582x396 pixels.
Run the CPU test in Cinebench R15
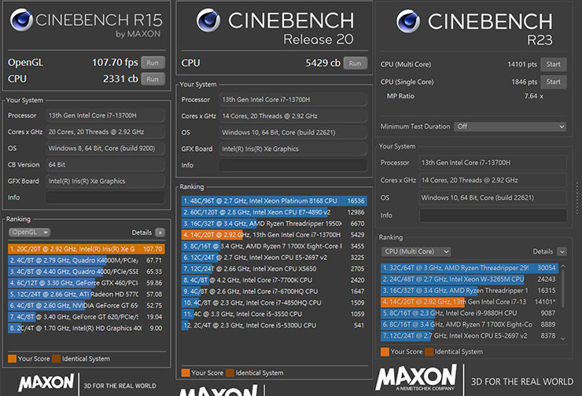click(x=152, y=79)
